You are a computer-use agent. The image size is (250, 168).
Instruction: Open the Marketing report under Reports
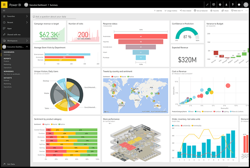click(x=7, y=65)
